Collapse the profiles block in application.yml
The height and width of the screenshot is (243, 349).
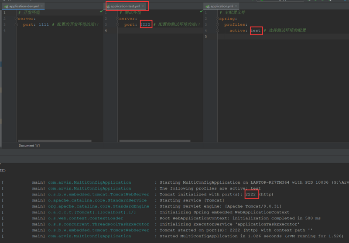[217, 24]
